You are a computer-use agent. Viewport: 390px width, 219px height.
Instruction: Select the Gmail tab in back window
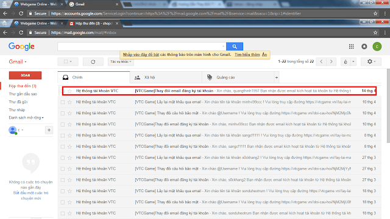point(94,4)
